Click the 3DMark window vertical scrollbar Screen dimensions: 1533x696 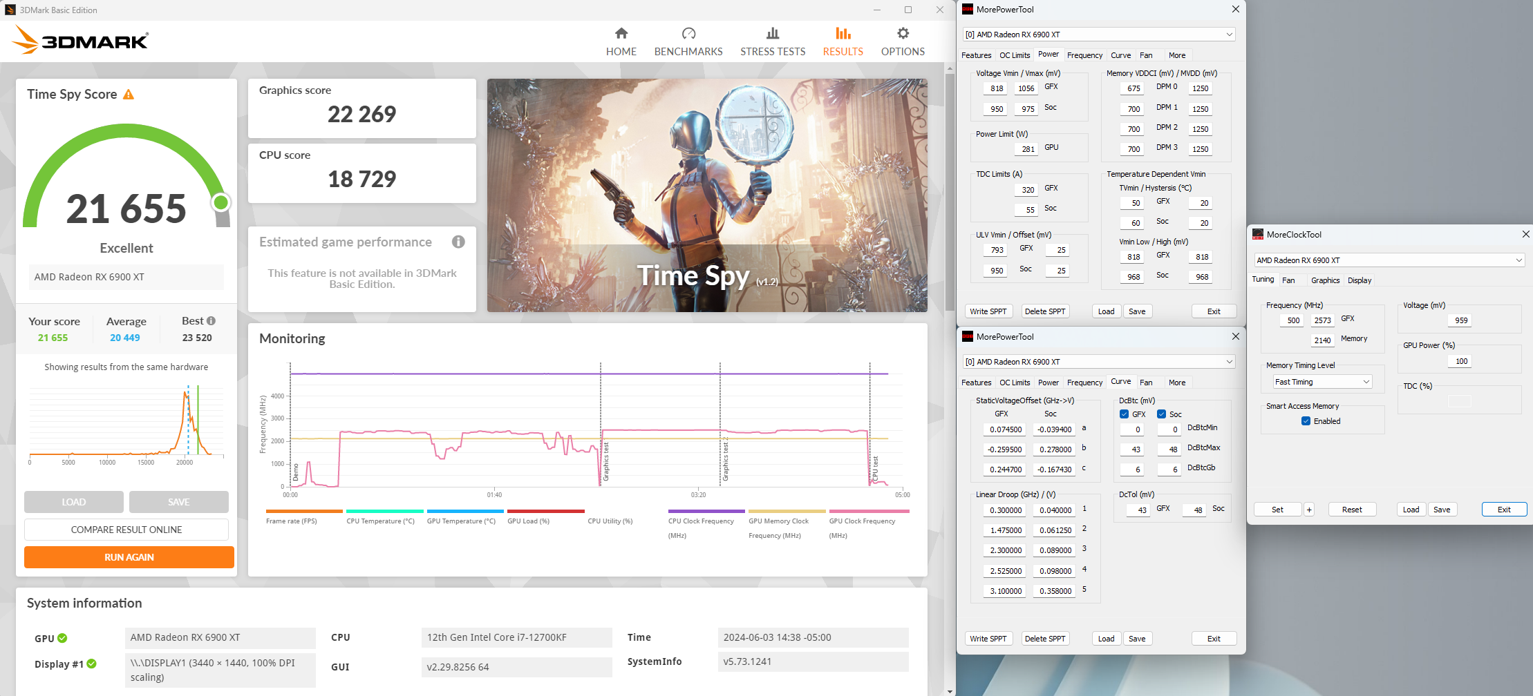pyautogui.click(x=950, y=193)
